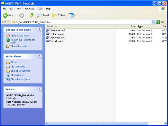The height and width of the screenshot is (126, 168).
Task: Click the Views icon in toolbar
Action: (x=71, y=15)
